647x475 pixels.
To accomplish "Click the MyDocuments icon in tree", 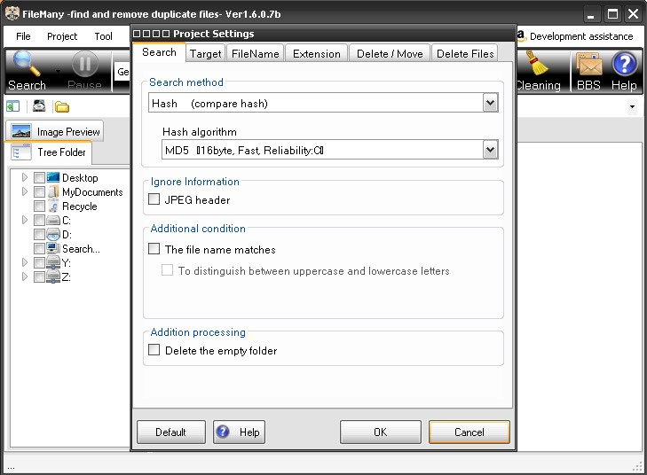I will (x=53, y=192).
